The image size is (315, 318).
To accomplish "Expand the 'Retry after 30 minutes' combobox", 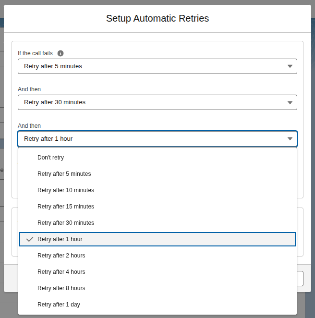I will click(x=157, y=102).
